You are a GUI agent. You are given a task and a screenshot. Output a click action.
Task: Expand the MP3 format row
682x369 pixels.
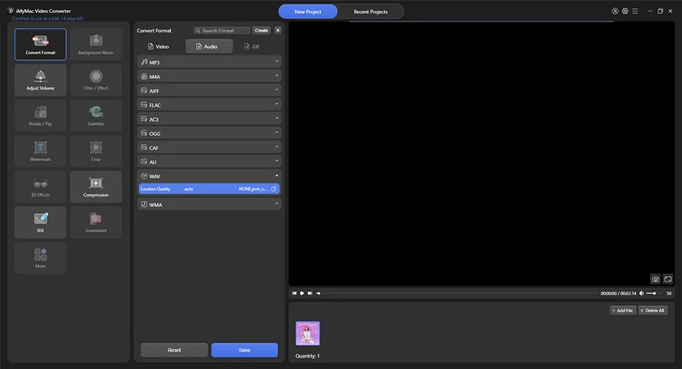click(209, 62)
